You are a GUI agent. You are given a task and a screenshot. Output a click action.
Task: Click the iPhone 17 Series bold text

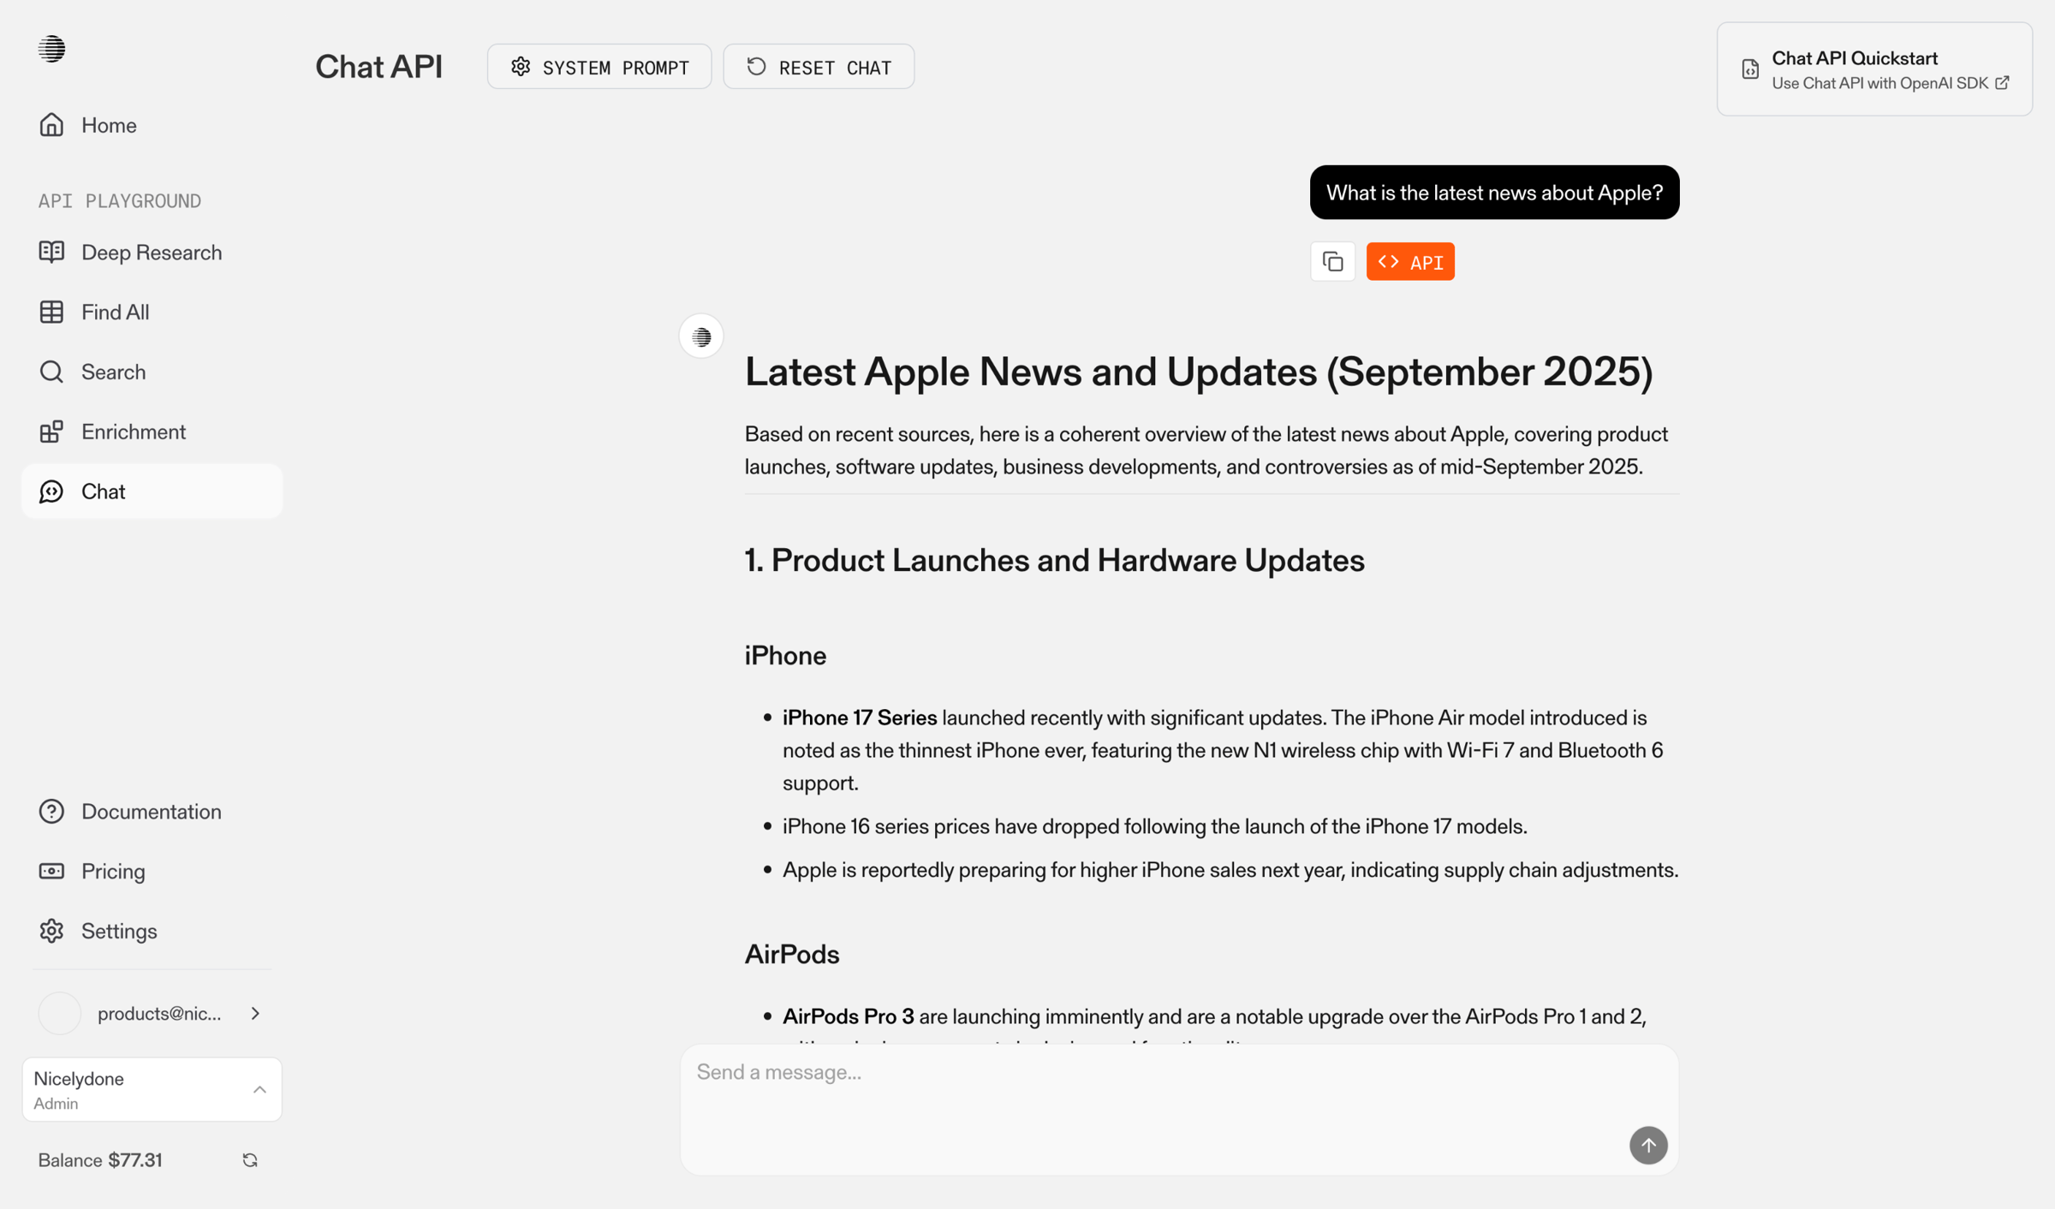(x=860, y=718)
